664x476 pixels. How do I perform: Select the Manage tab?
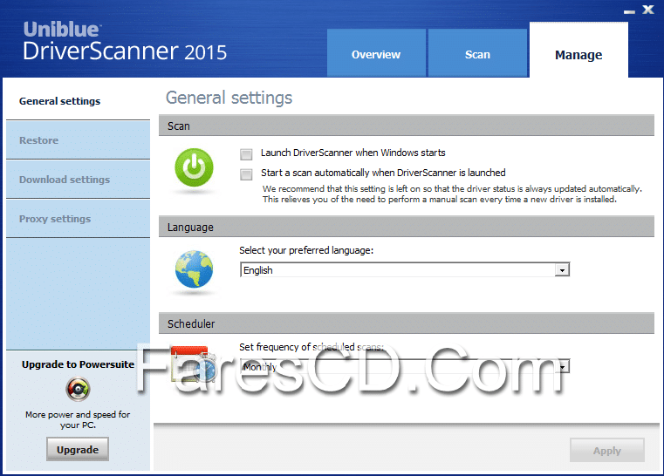point(578,50)
